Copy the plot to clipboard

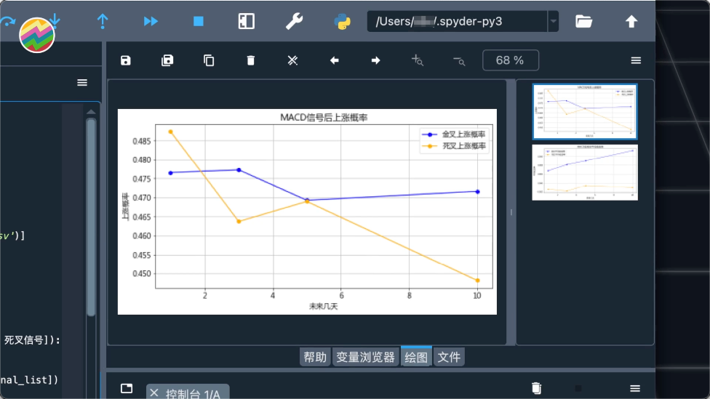[x=209, y=60]
